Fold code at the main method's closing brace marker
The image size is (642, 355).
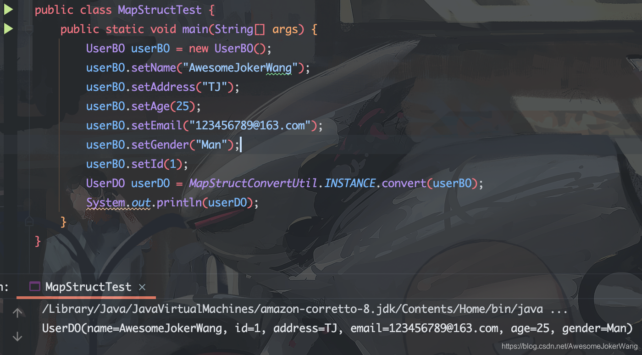coord(29,222)
